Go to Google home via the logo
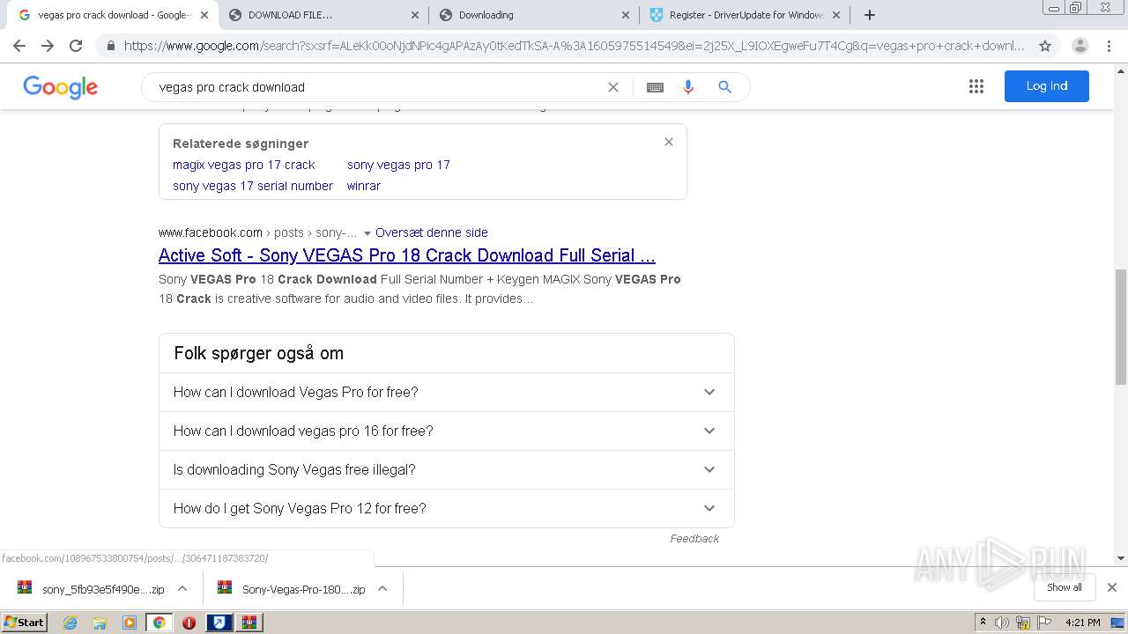 61,87
